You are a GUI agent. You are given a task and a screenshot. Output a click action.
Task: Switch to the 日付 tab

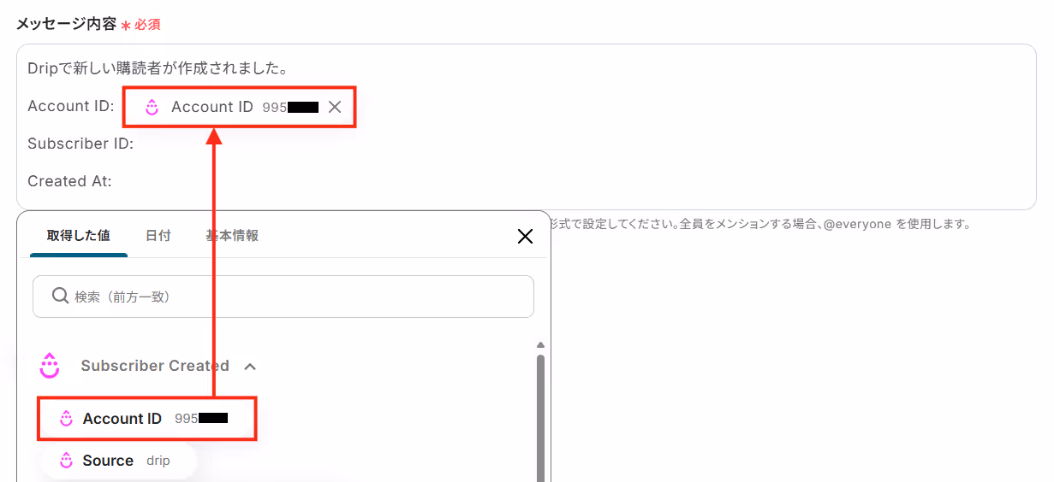(158, 236)
